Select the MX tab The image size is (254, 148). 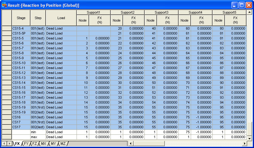pyautogui.click(x=44, y=144)
